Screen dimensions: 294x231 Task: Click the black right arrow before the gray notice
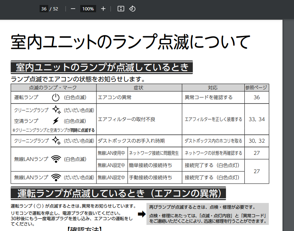tap(141, 214)
